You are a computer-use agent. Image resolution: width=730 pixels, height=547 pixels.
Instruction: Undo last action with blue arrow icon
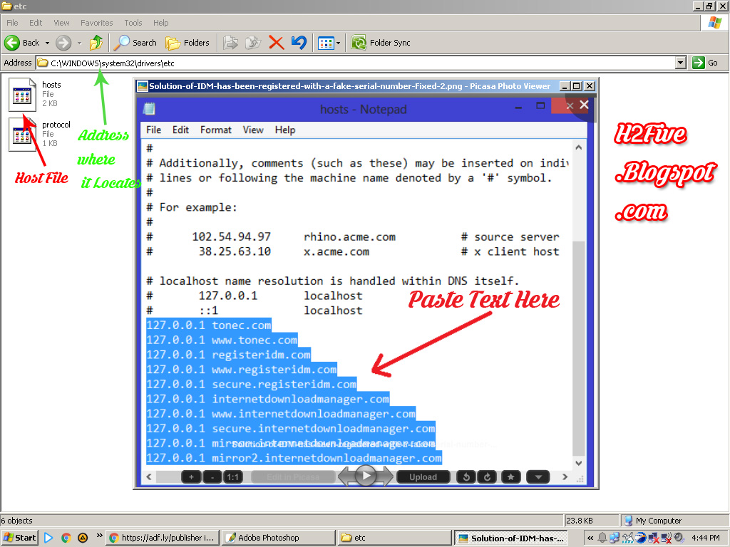pyautogui.click(x=299, y=43)
